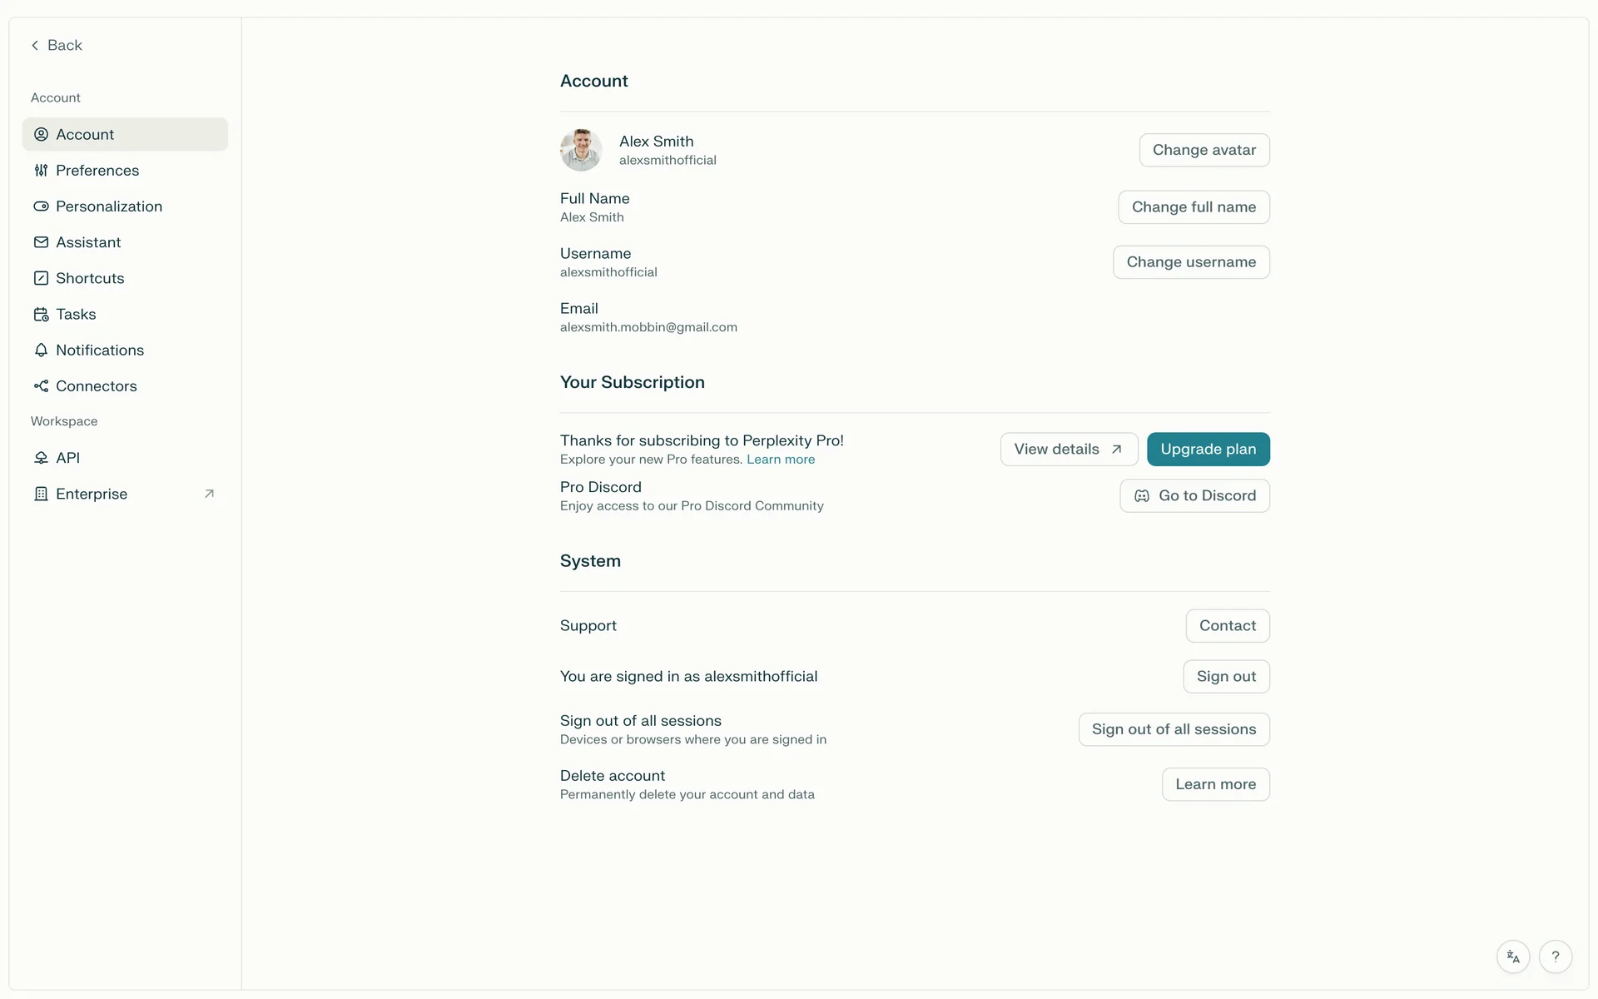1598x999 pixels.
Task: Go back using the Back chevron
Action: click(x=35, y=46)
